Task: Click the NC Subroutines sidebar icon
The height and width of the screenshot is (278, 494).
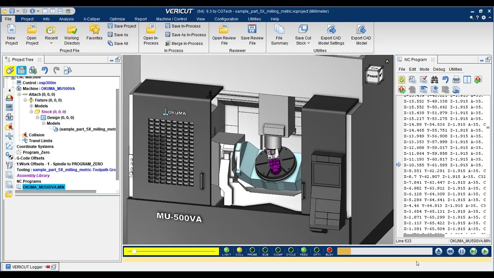Action: coord(9,185)
